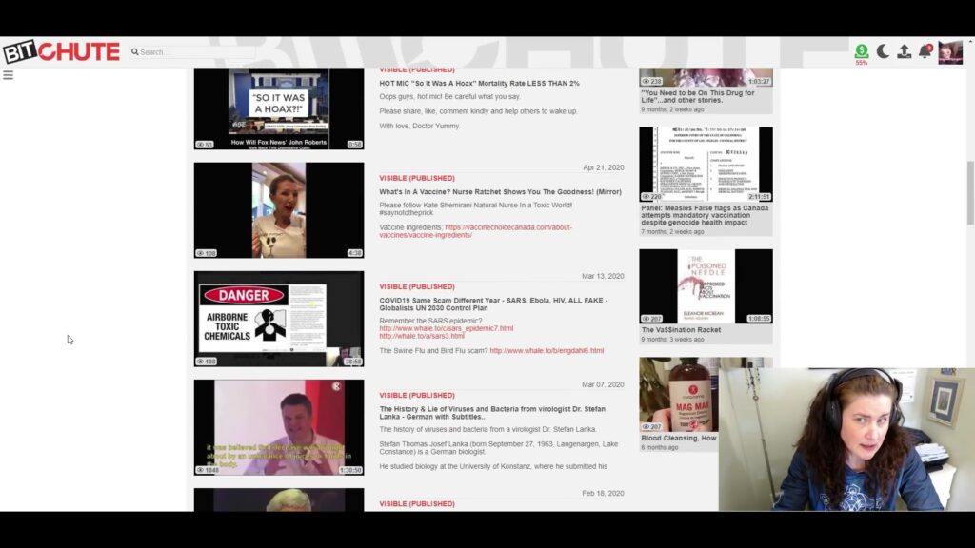
Task: Click VISIBLE (PUBLISHED) above COVID19 Same Scam
Action: (417, 287)
